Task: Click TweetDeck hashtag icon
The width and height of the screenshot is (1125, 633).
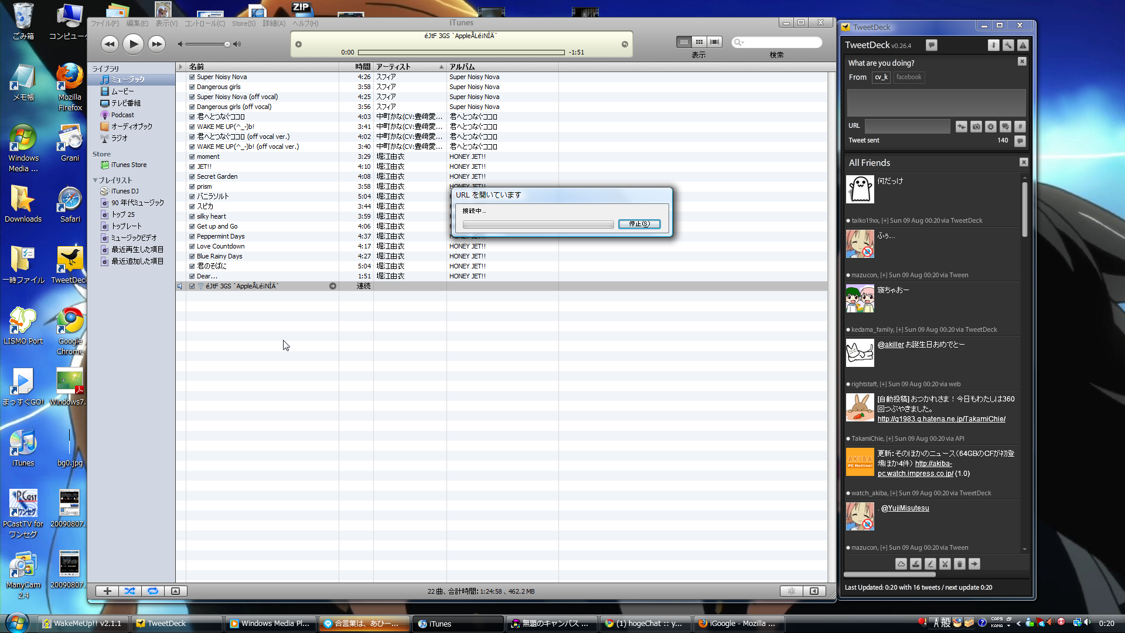Action: tap(1020, 127)
